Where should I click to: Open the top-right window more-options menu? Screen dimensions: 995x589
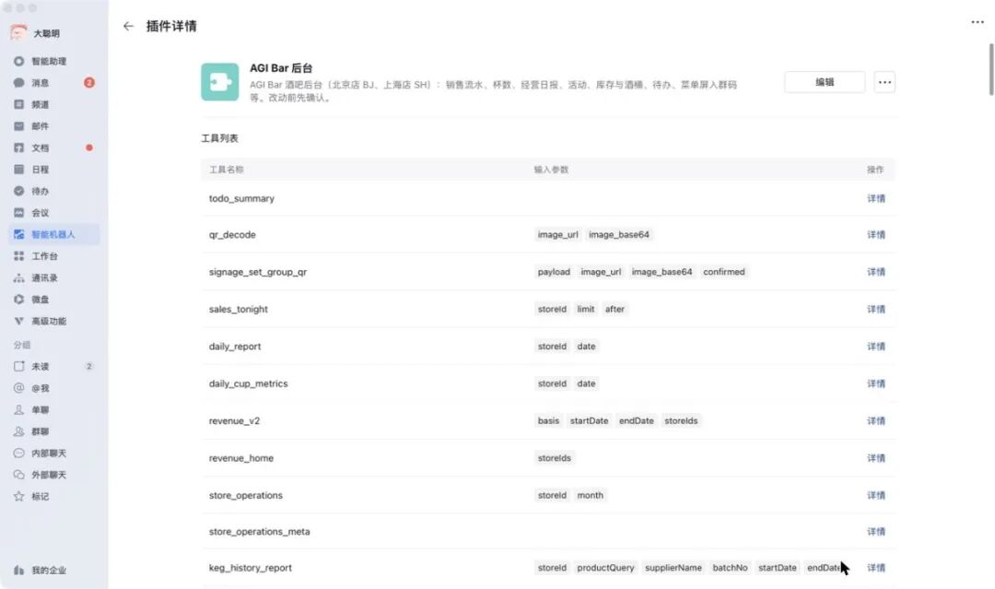click(977, 22)
